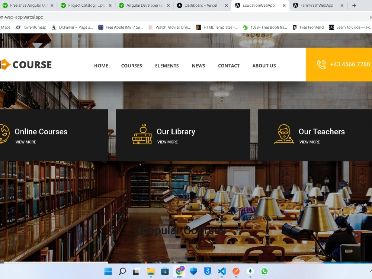Click the Our Teachers person icon
This screenshot has width=372, height=279.
tap(284, 134)
